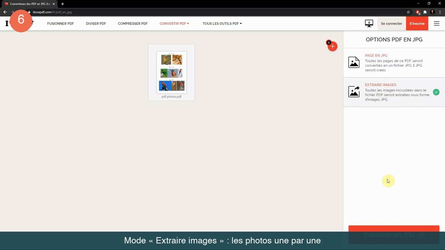Click the pdf photos.pdf file name

pos(171,97)
